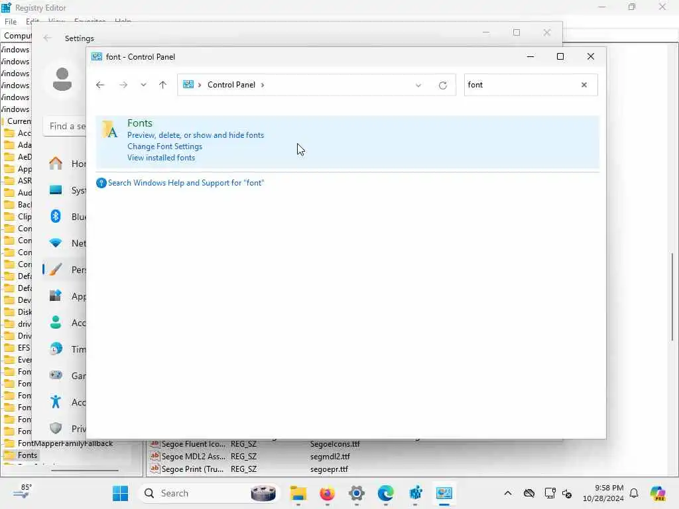The height and width of the screenshot is (509, 679).
Task: Open the Windows Start menu
Action: pyautogui.click(x=121, y=493)
